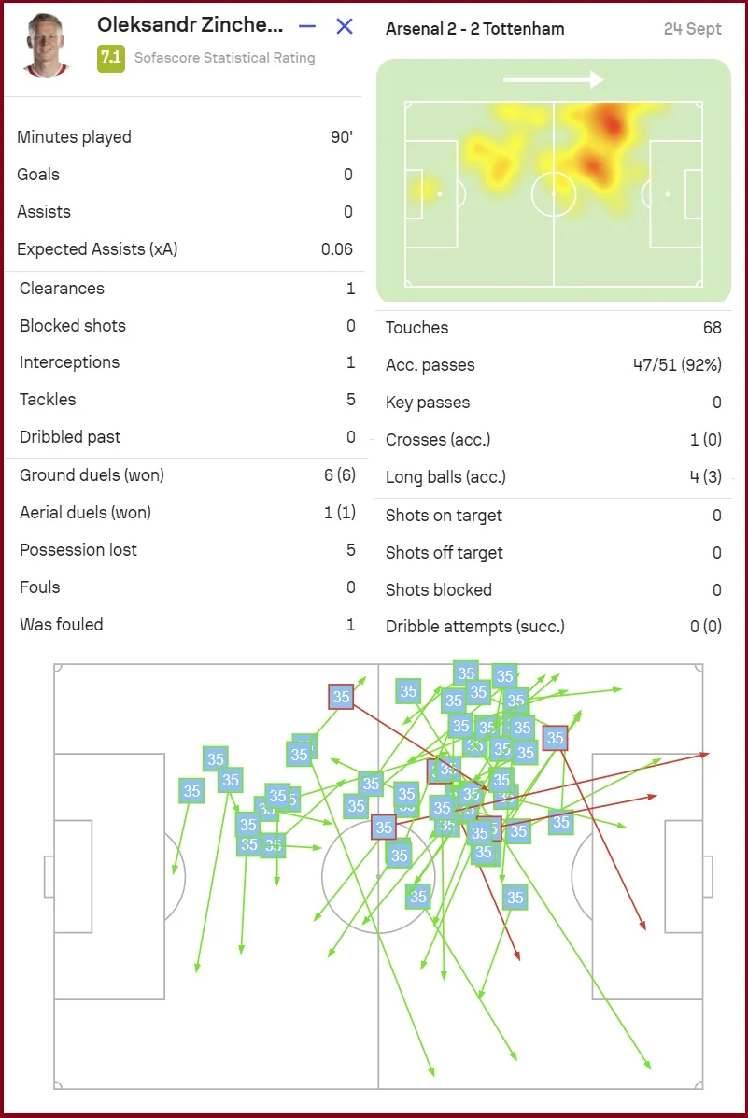This screenshot has height=1118, width=748.
Task: Click the 7.1 Sofascore rating badge
Action: (x=110, y=58)
